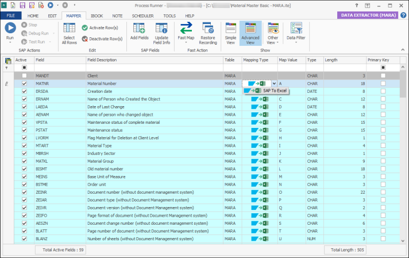Toggle Active filter checkbox in filter row

[24, 68]
